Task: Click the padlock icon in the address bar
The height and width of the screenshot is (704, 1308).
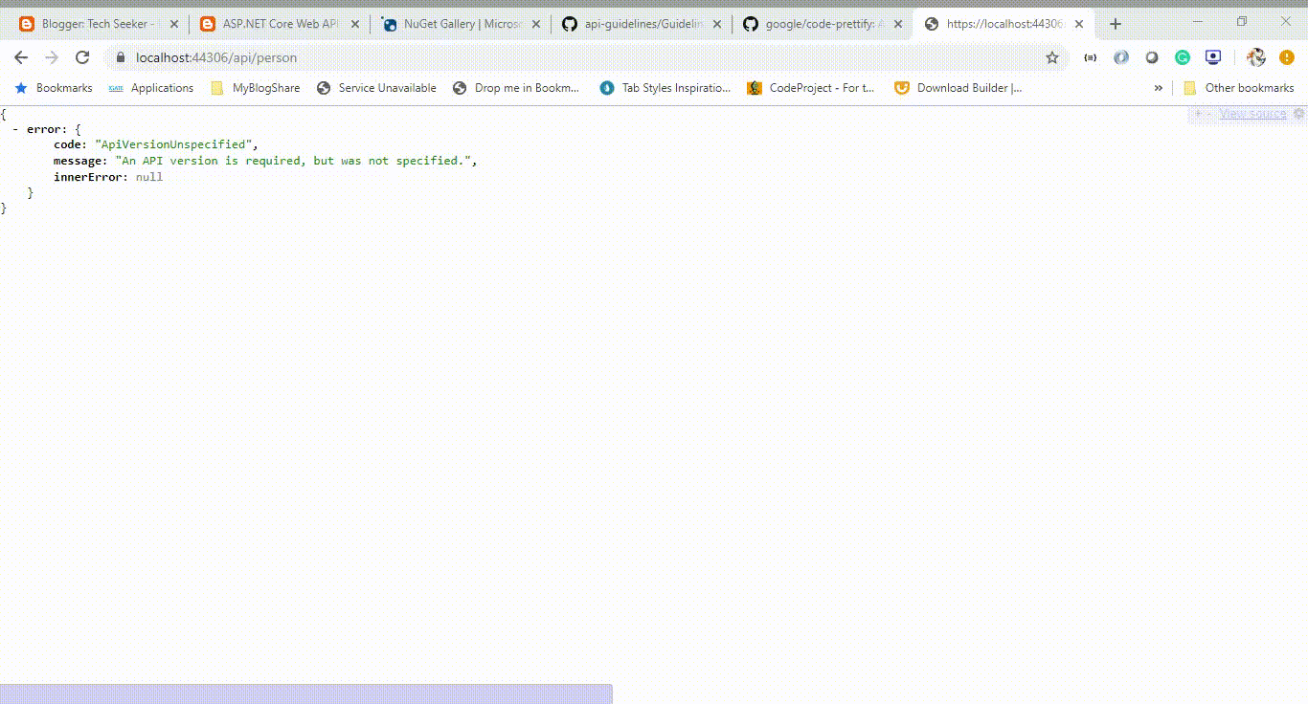Action: pyautogui.click(x=121, y=57)
